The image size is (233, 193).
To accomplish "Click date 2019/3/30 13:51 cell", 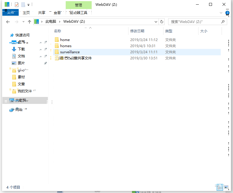I will pos(144,58).
